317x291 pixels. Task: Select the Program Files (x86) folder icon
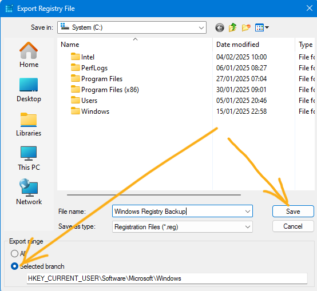[76, 89]
